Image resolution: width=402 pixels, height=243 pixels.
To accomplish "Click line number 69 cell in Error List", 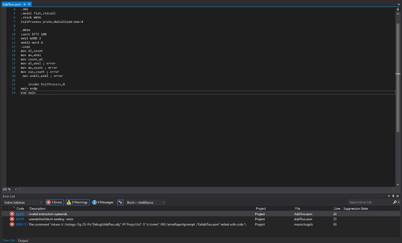I will (x=335, y=224).
